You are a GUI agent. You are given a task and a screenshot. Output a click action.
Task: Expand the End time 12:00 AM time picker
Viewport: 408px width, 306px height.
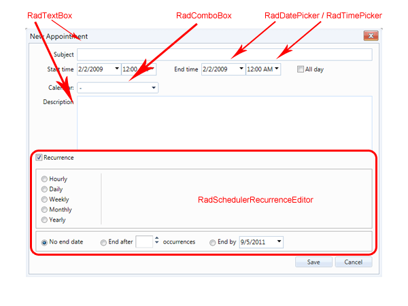[x=277, y=69]
